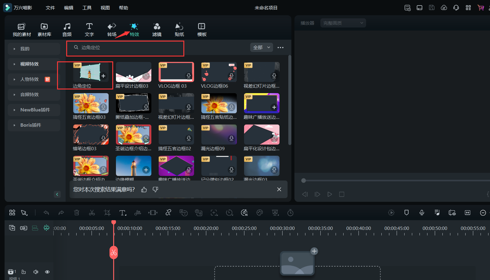Click the headset customer support icon
490x280 pixels.
pos(456,8)
